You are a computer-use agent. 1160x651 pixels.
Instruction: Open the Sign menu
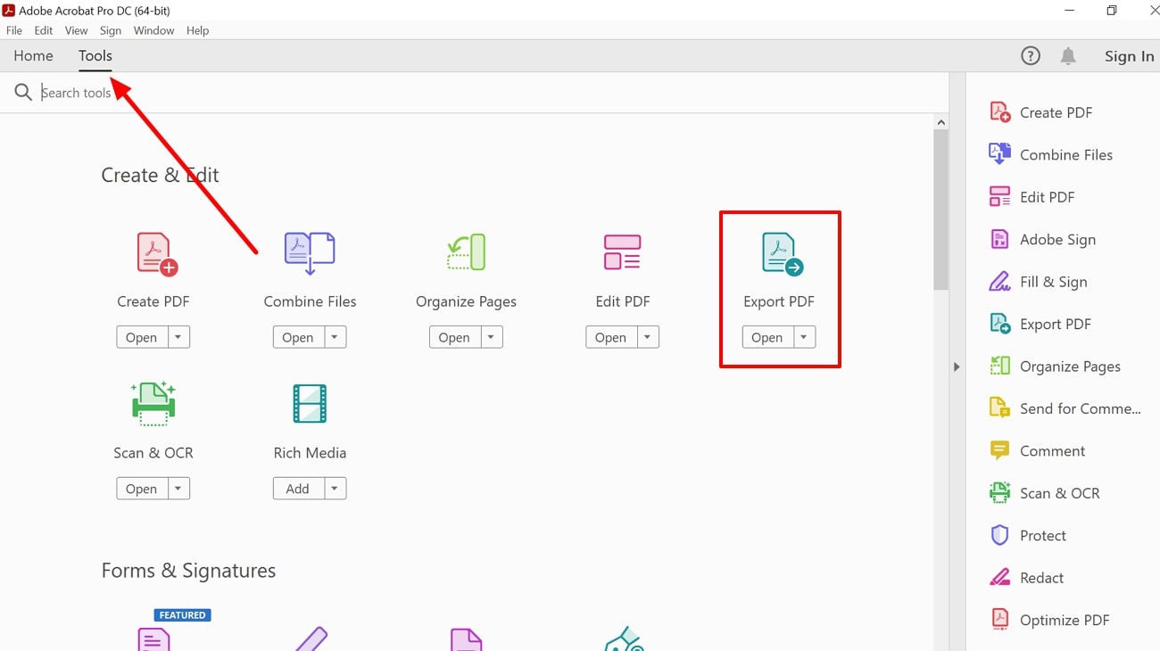(111, 30)
